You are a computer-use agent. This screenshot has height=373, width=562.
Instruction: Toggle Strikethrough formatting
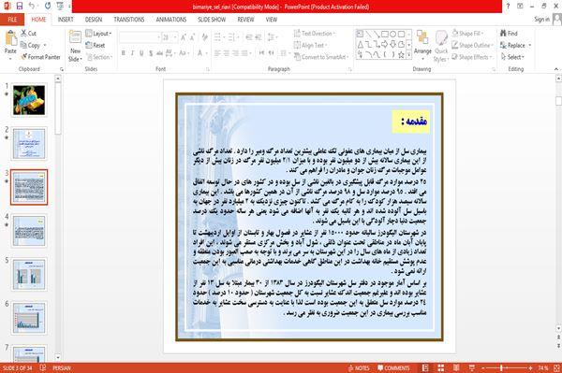tap(159, 53)
